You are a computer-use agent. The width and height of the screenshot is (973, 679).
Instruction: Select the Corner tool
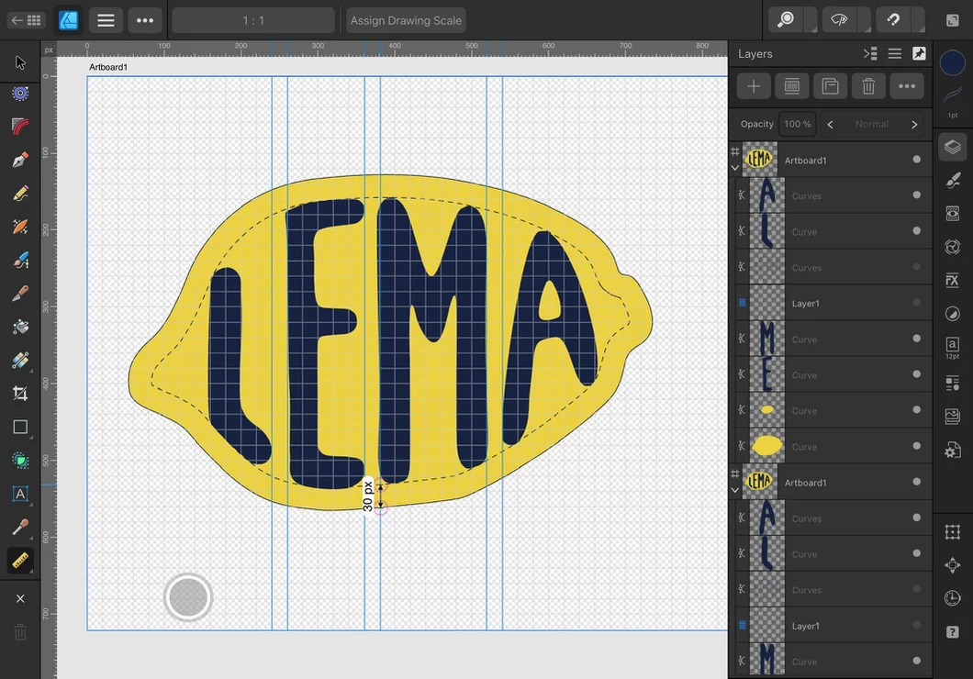(20, 127)
